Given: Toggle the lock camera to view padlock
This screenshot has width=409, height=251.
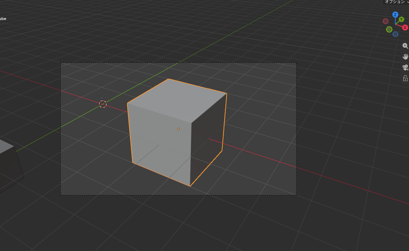Looking at the screenshot, I should point(405,78).
